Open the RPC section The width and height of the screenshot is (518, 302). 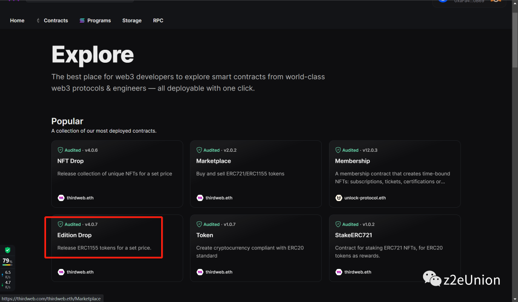pos(158,20)
